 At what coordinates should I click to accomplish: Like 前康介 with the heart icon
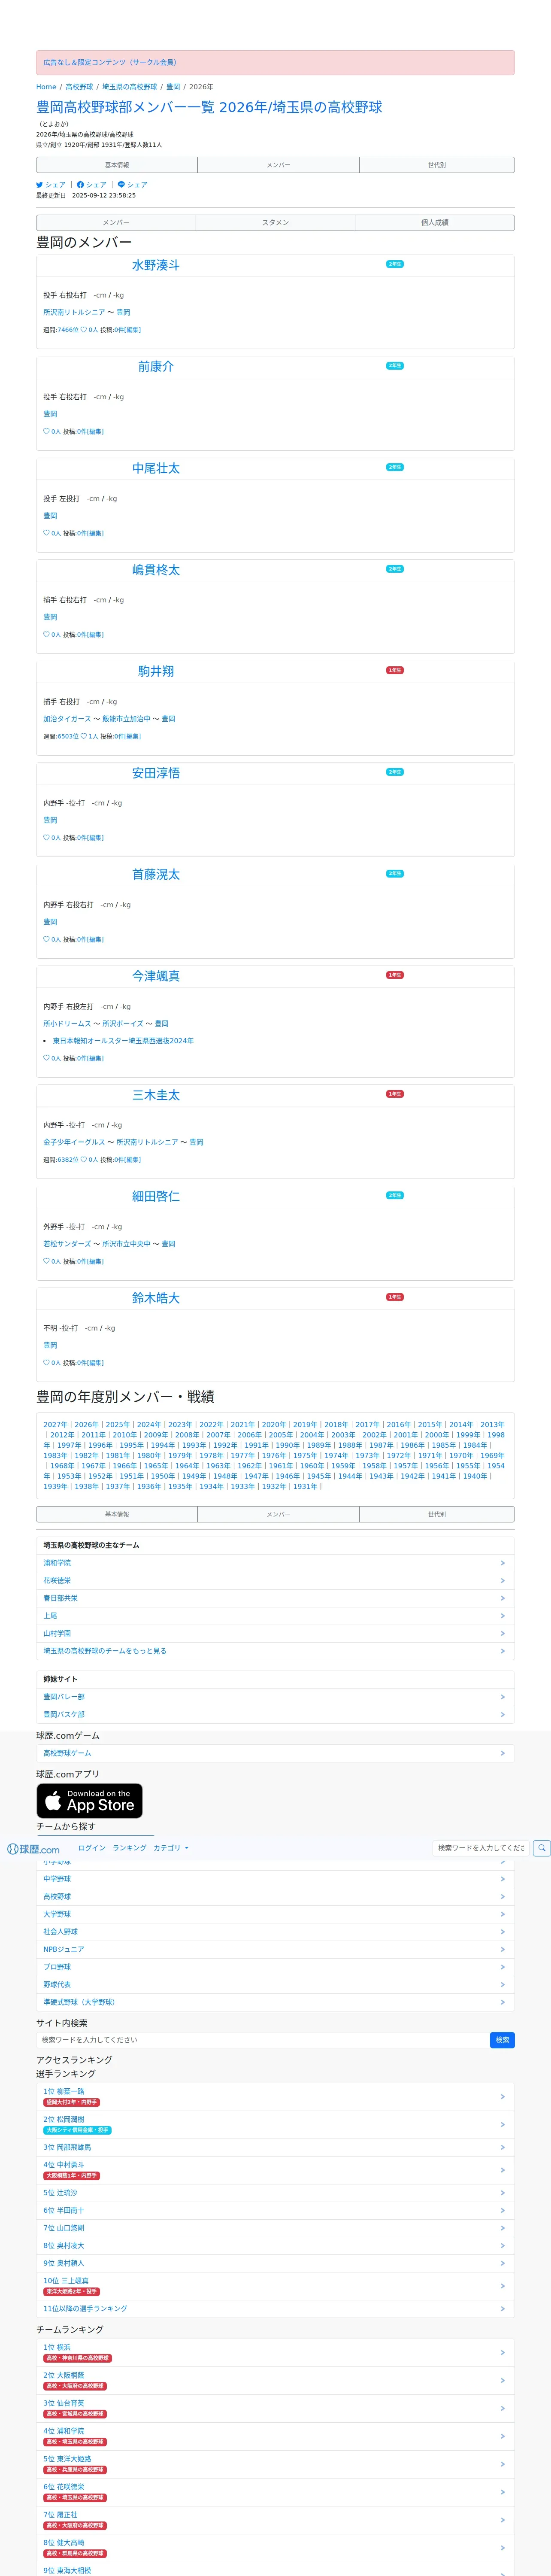coord(46,432)
